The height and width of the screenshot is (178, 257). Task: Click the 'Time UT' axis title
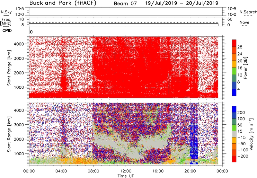click(x=126, y=176)
